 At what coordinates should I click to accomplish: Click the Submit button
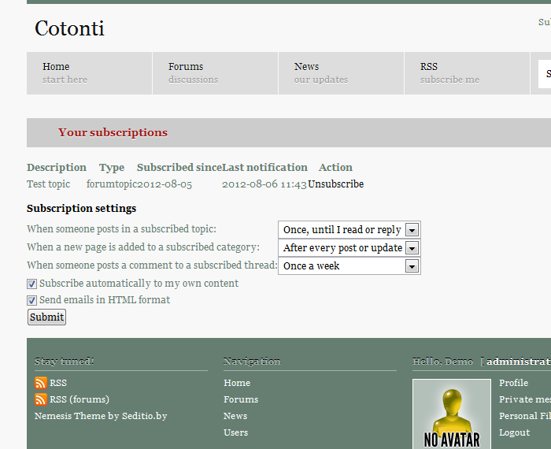point(46,317)
